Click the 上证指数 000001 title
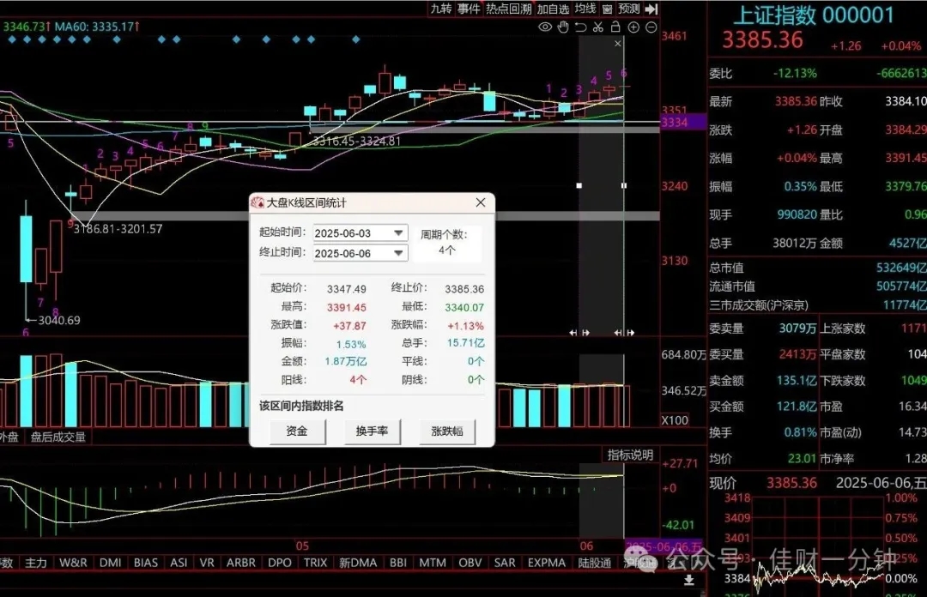The height and width of the screenshot is (597, 927). coord(815,15)
